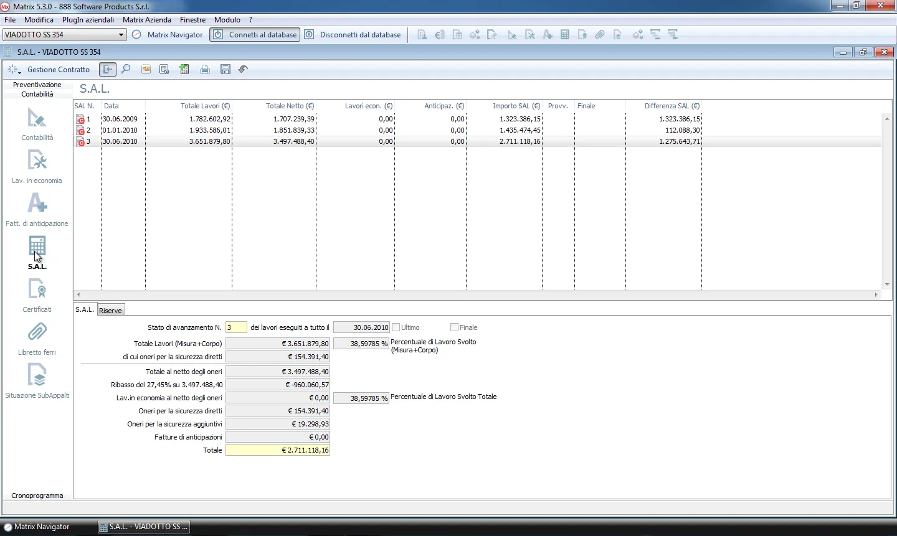Click Disconnetti dal database

click(x=353, y=35)
